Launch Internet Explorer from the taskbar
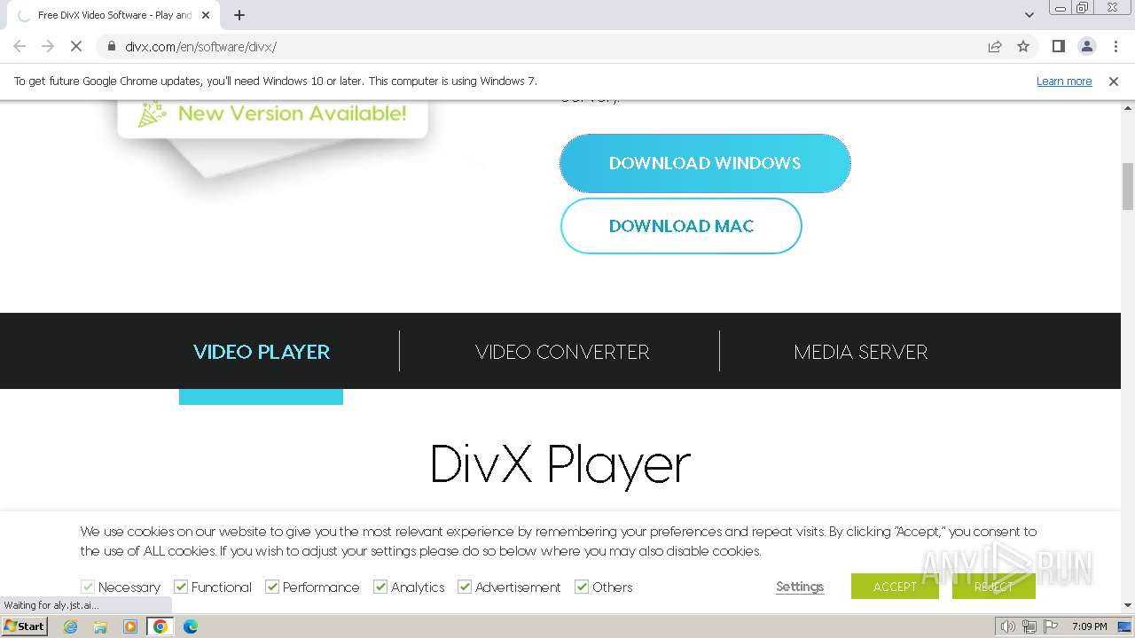Screen dimensions: 1135x638 pos(71,626)
